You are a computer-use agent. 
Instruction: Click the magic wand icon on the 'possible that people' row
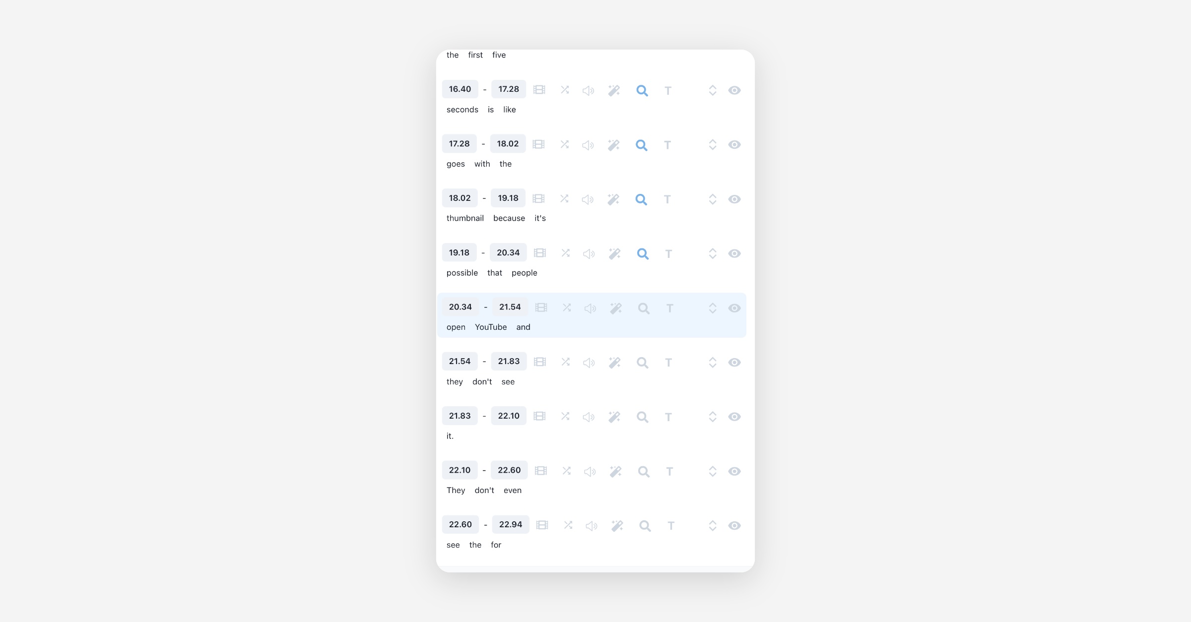point(614,253)
